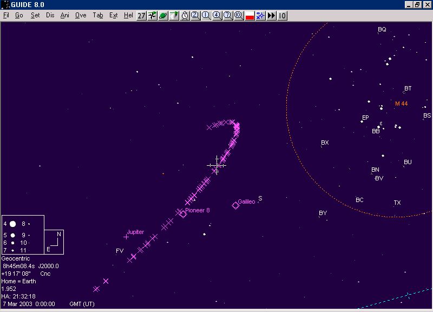Click the Home = Earth text
The height and width of the screenshot is (312, 433).
pyautogui.click(x=18, y=281)
